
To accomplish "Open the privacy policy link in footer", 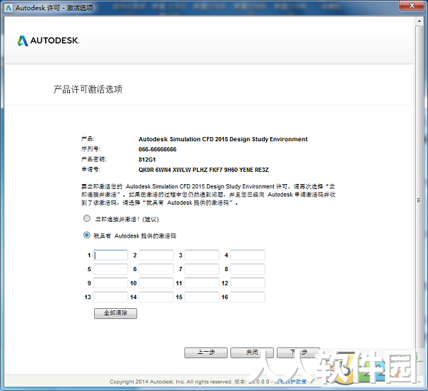I will [x=290, y=382].
